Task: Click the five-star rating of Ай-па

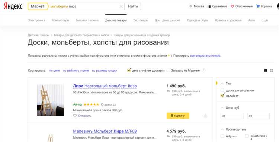Action: 91,105
